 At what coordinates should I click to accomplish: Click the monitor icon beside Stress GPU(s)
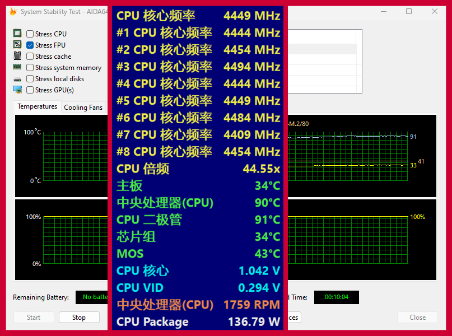click(17, 90)
